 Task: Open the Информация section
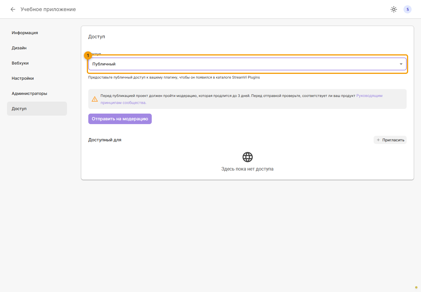[x=37, y=33]
